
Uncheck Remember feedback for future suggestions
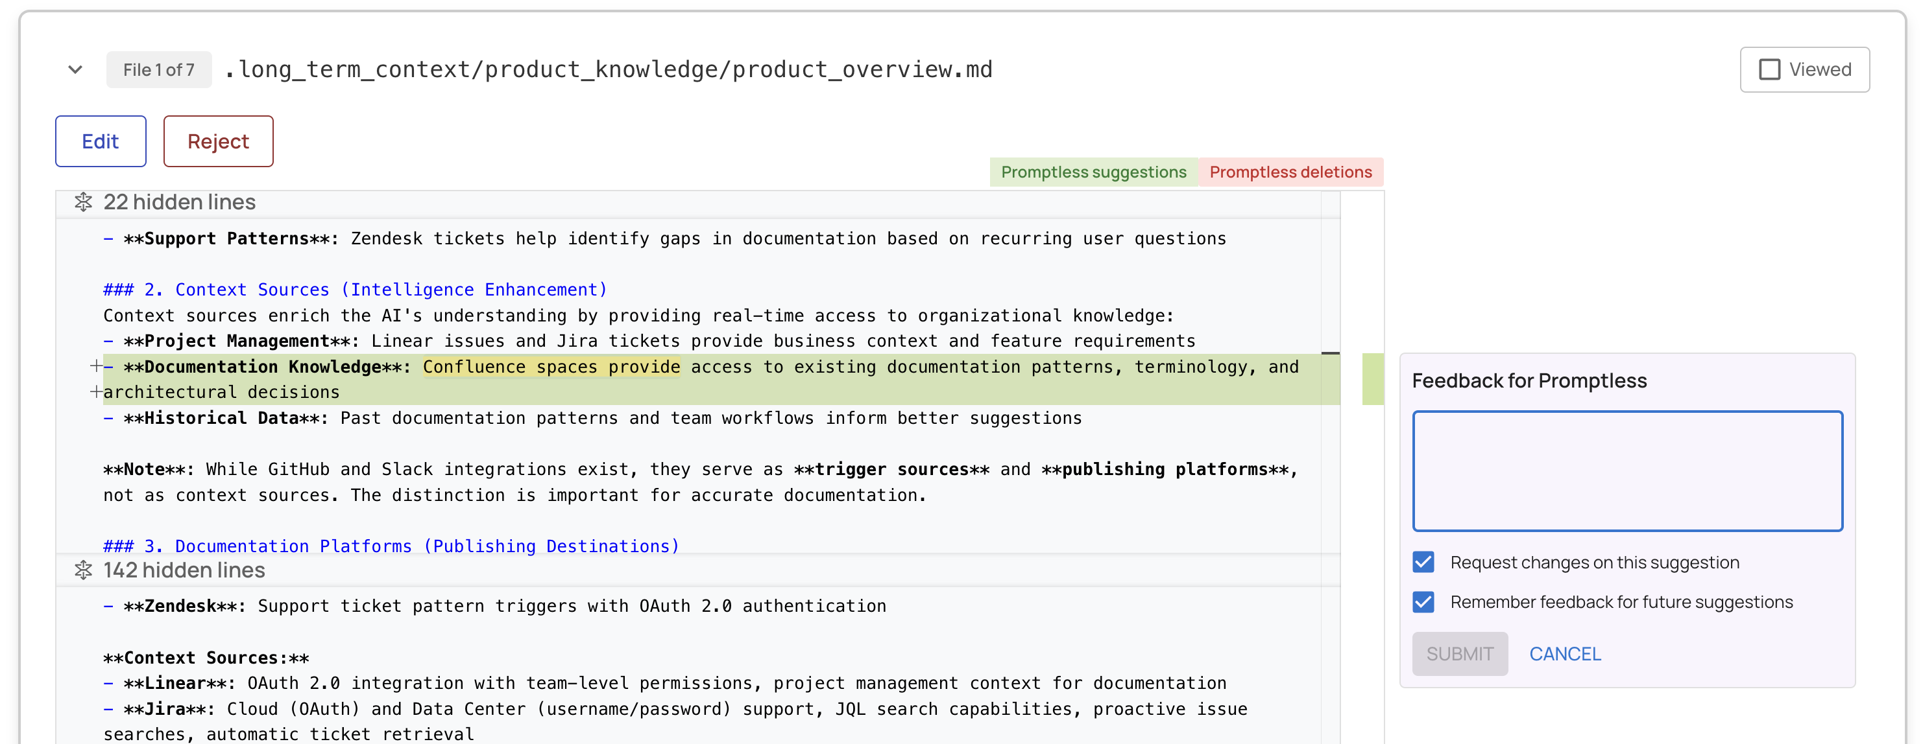[1423, 601]
